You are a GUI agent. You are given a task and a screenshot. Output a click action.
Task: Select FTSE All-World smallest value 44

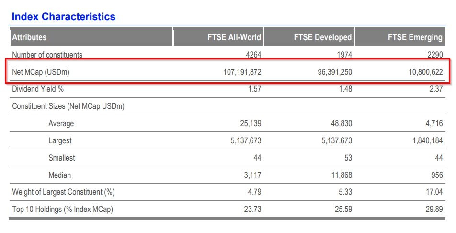pos(257,158)
